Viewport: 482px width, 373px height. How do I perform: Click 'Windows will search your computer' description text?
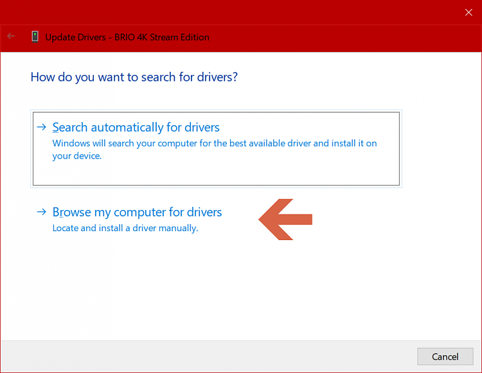click(x=215, y=150)
